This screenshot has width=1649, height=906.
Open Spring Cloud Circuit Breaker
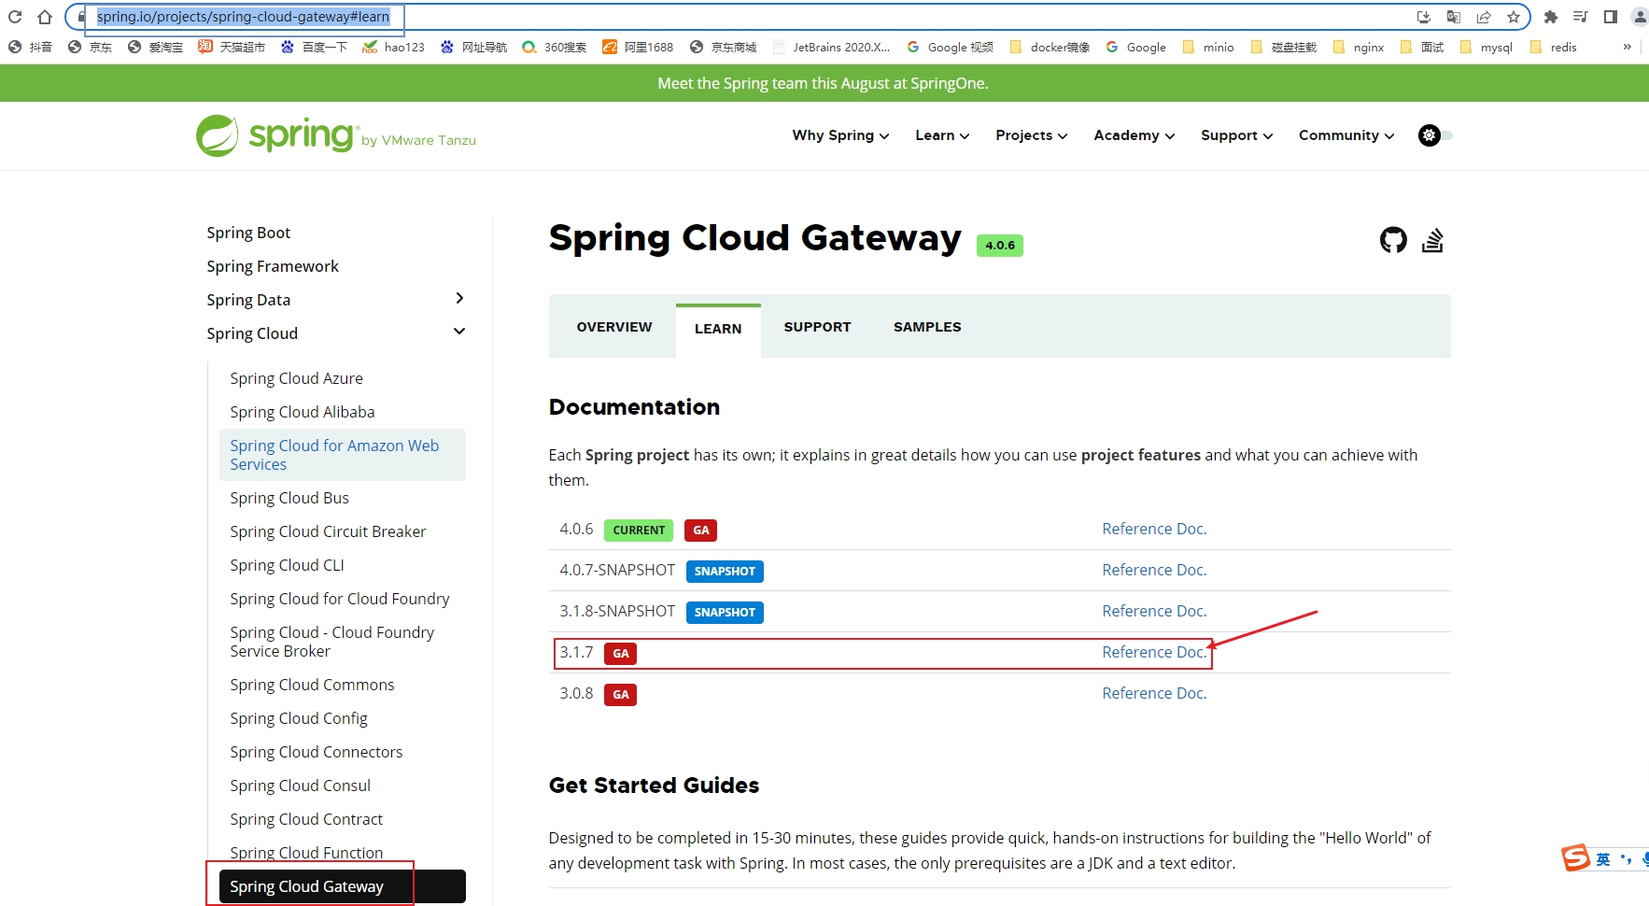tap(328, 531)
